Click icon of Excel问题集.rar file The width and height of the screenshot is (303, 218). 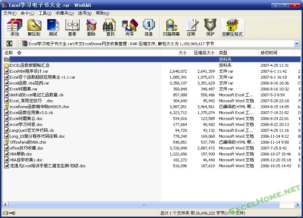click(x=7, y=89)
